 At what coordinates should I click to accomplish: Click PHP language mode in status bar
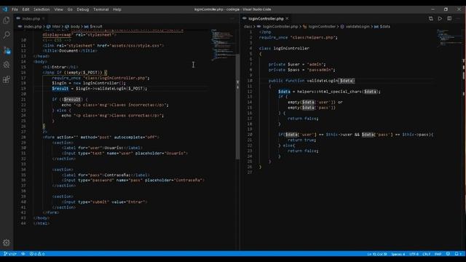click(x=438, y=254)
